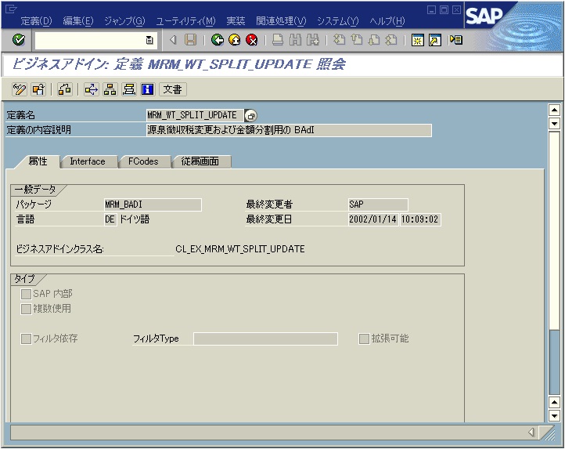Click the blue information icon
Image resolution: width=565 pixels, height=449 pixels.
tap(147, 89)
